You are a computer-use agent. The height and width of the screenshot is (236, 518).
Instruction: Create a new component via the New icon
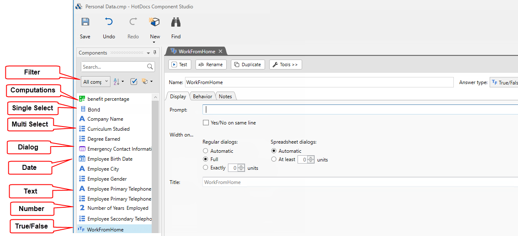tap(155, 22)
